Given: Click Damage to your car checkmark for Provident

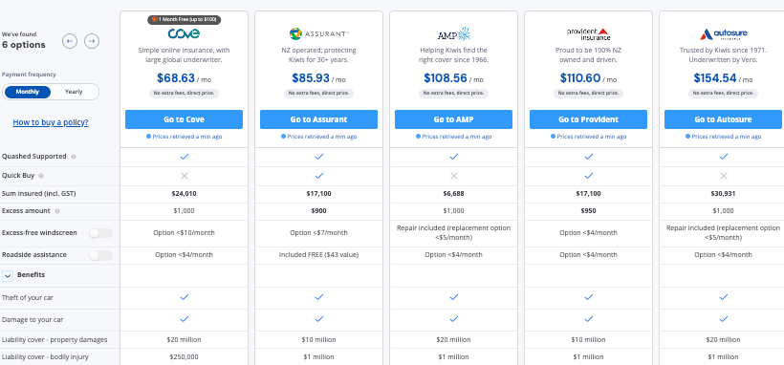Looking at the screenshot, I should [x=589, y=319].
